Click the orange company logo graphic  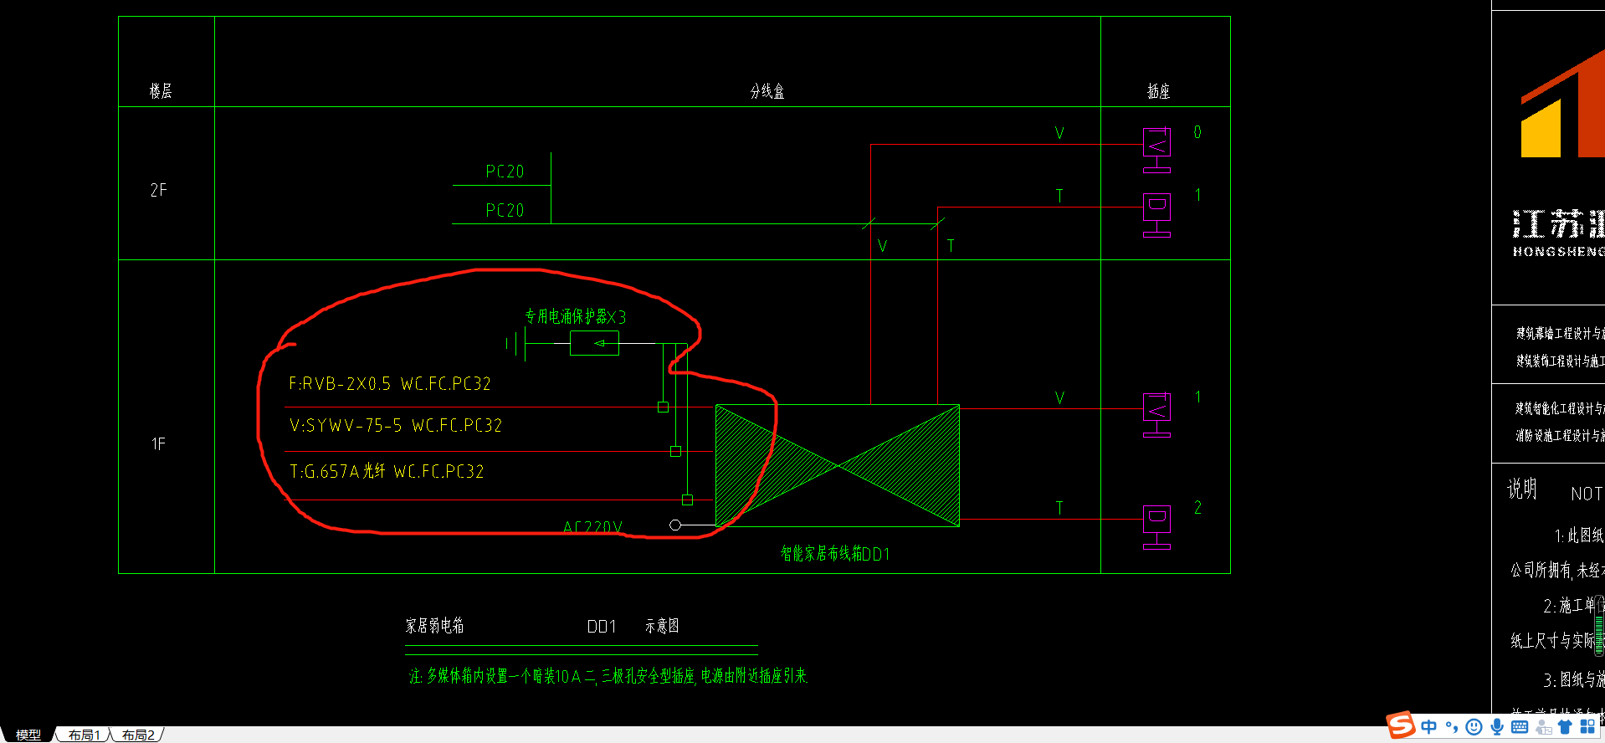coord(1562,105)
